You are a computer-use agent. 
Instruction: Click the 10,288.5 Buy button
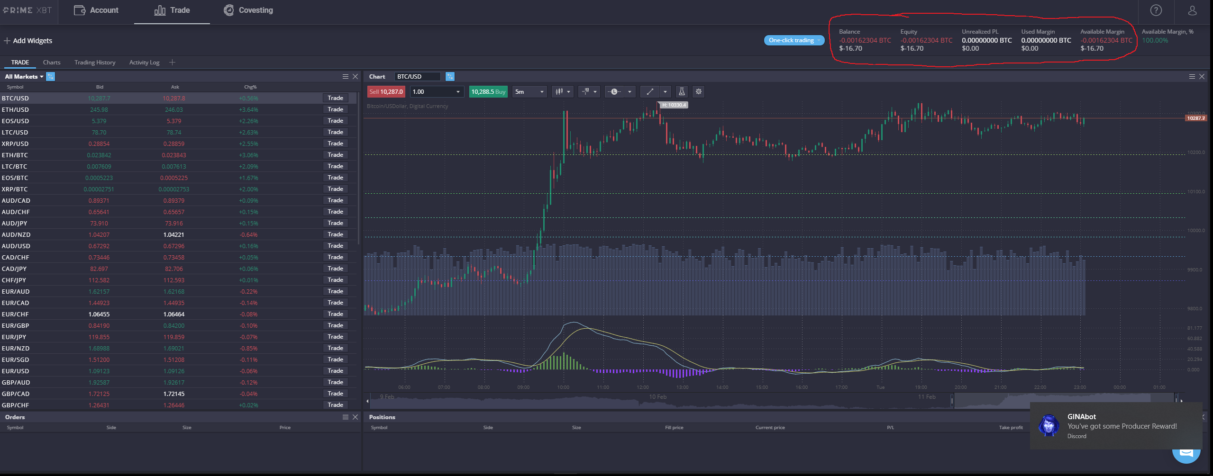tap(488, 92)
